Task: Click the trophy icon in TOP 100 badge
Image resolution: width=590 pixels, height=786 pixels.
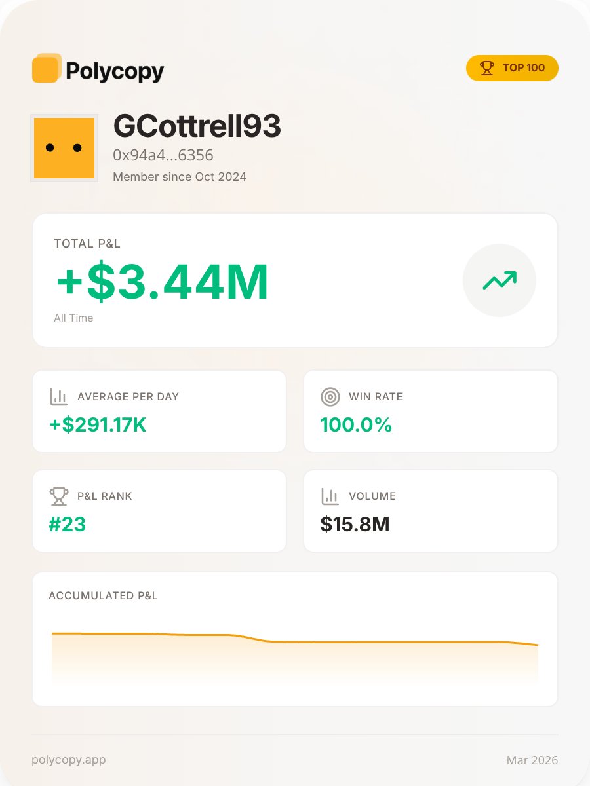Action: coord(487,68)
